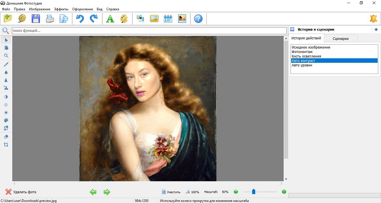
Task: Open the Файл menu
Action: 6,9
